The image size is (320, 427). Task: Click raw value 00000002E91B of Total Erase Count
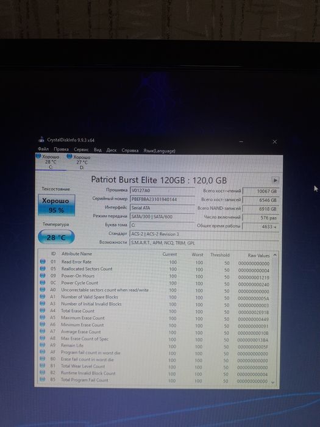click(x=254, y=312)
